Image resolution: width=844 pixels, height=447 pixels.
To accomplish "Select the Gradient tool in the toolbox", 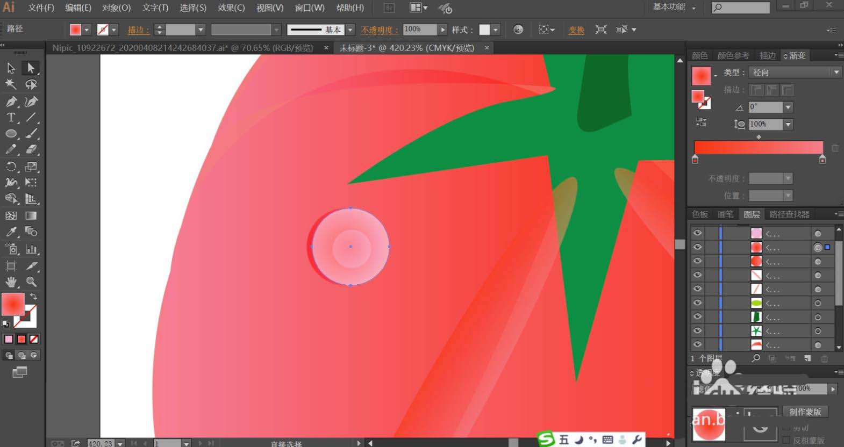I will pyautogui.click(x=31, y=215).
